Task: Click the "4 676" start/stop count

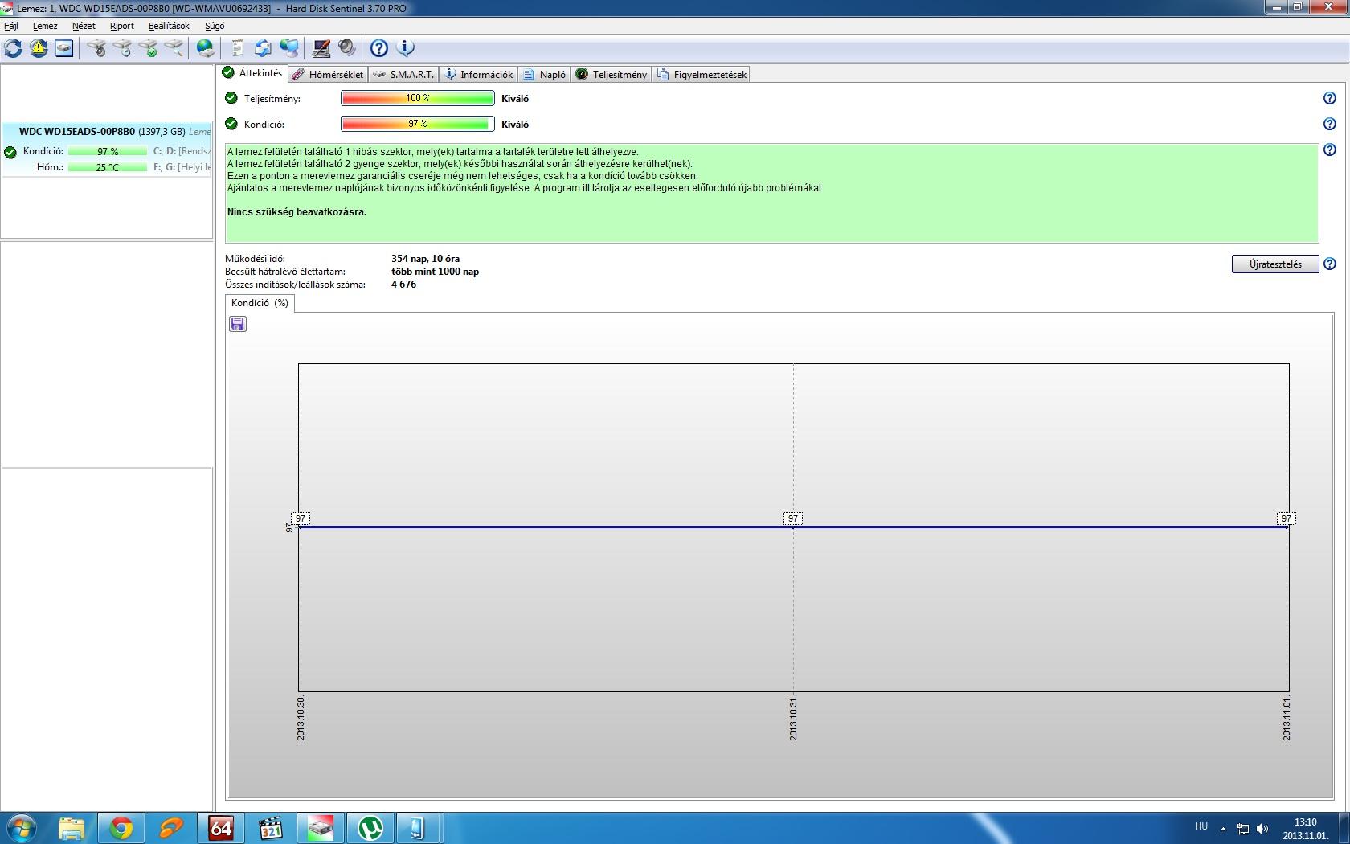Action: point(403,285)
